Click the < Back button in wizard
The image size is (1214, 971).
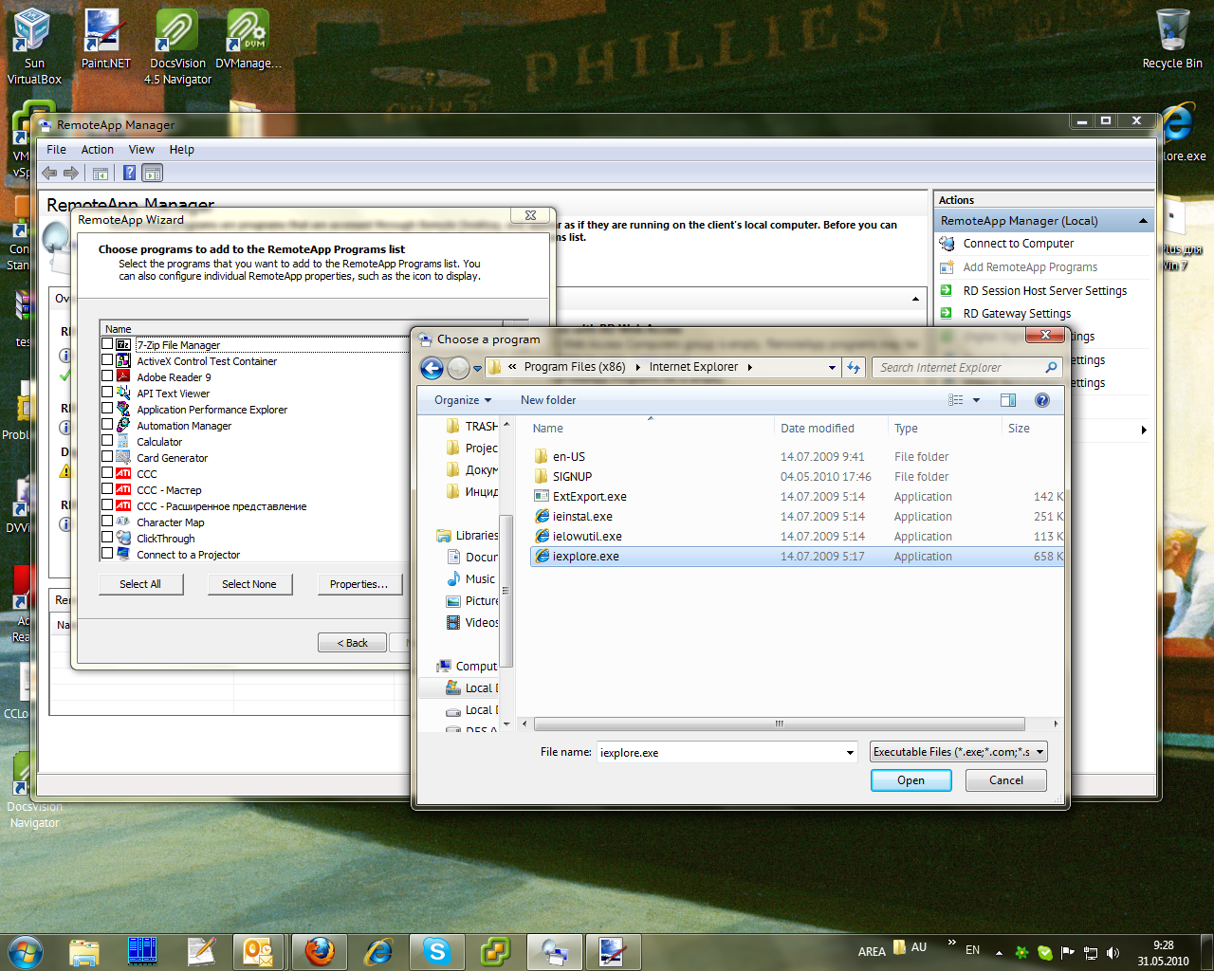click(x=353, y=643)
